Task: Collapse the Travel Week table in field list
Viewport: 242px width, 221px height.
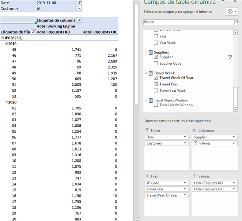Action: coord(146,73)
